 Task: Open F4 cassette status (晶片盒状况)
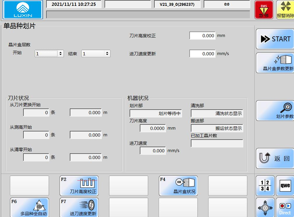[x=178, y=186]
